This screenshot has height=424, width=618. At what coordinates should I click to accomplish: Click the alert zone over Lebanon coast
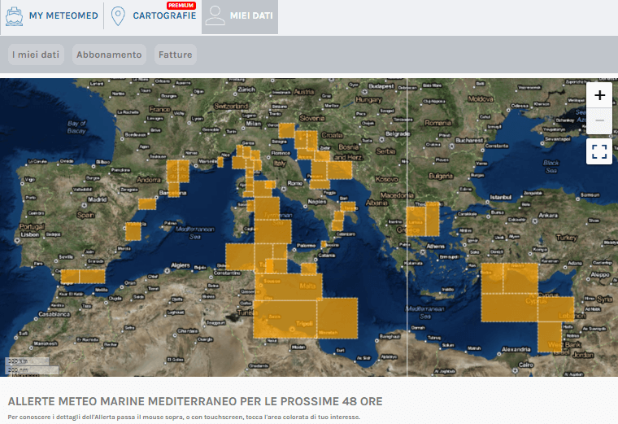[x=555, y=309]
